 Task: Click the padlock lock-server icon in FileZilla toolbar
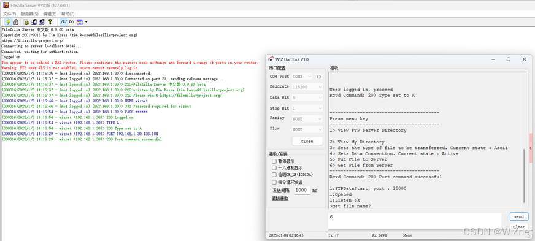click(16, 22)
